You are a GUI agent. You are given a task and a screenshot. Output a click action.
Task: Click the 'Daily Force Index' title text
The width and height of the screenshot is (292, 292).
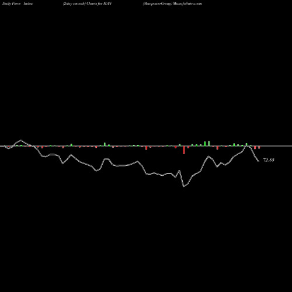pos(18,4)
